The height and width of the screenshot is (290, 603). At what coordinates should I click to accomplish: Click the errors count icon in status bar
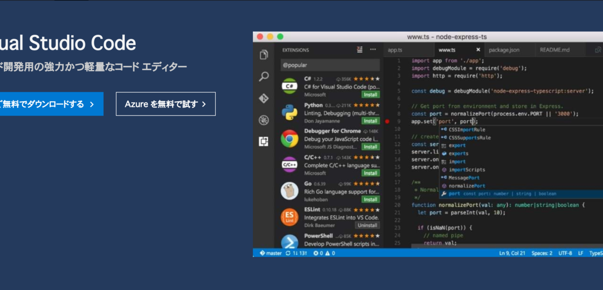click(316, 253)
